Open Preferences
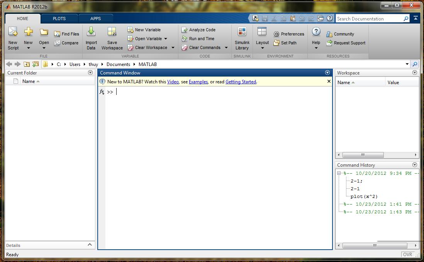The height and width of the screenshot is (262, 424). (x=289, y=34)
